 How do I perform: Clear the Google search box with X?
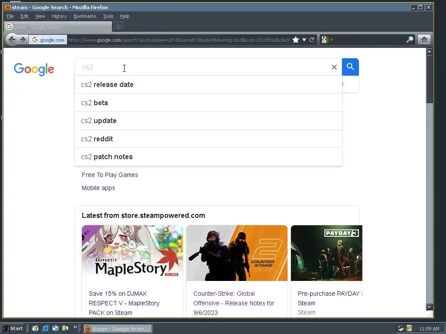[x=334, y=67]
